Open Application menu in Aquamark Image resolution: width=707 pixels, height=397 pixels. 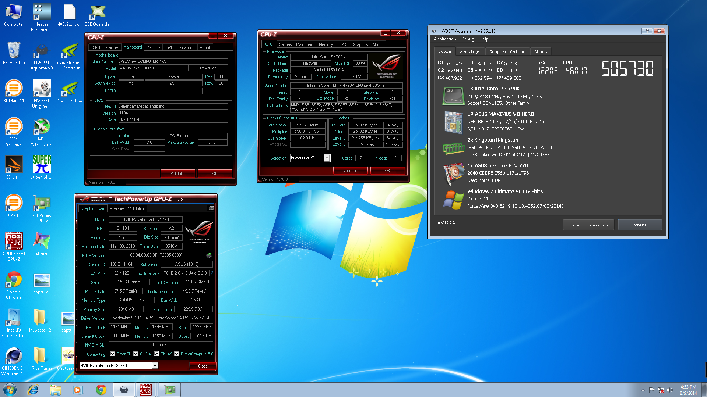[444, 39]
